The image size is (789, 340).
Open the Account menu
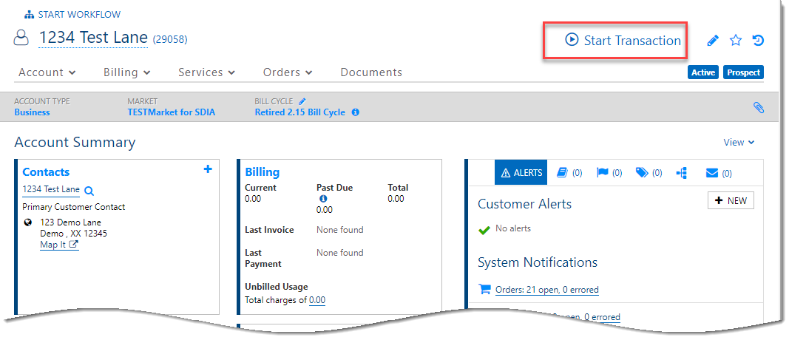point(47,72)
